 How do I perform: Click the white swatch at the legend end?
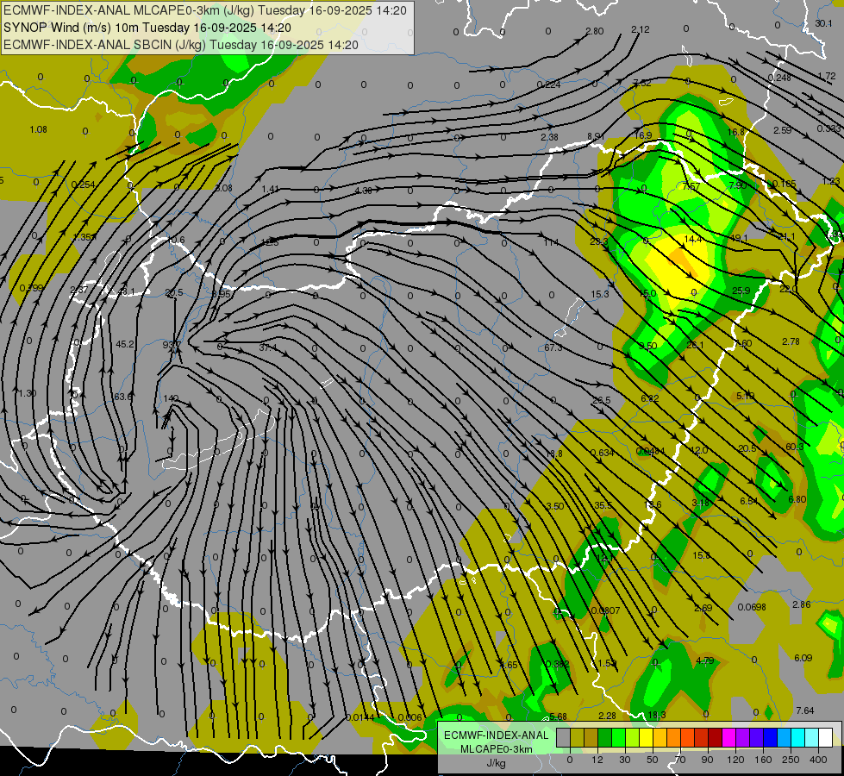(825, 737)
